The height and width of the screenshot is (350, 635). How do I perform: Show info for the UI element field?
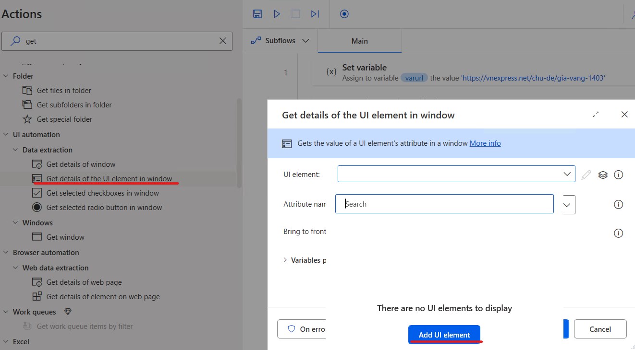tap(619, 175)
